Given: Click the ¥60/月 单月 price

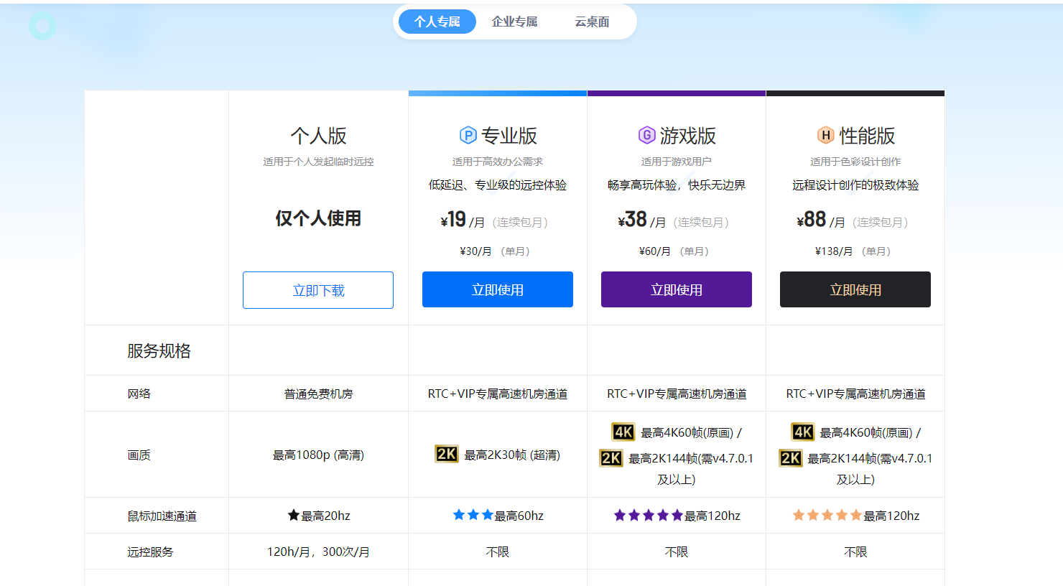Looking at the screenshot, I should point(675,251).
